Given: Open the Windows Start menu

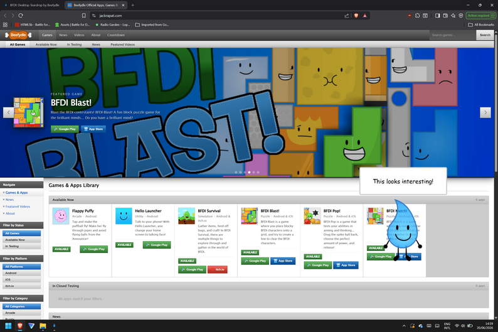Looking at the screenshot, I should [x=8, y=326].
